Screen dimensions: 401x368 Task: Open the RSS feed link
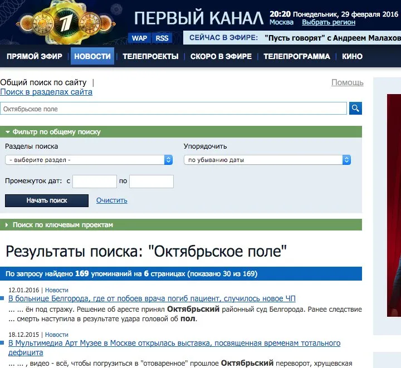[162, 38]
